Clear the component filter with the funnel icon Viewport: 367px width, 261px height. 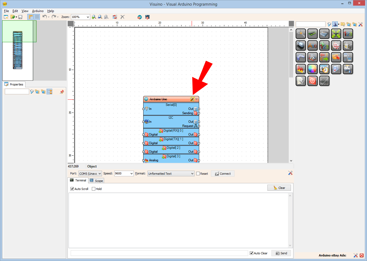(x=329, y=24)
